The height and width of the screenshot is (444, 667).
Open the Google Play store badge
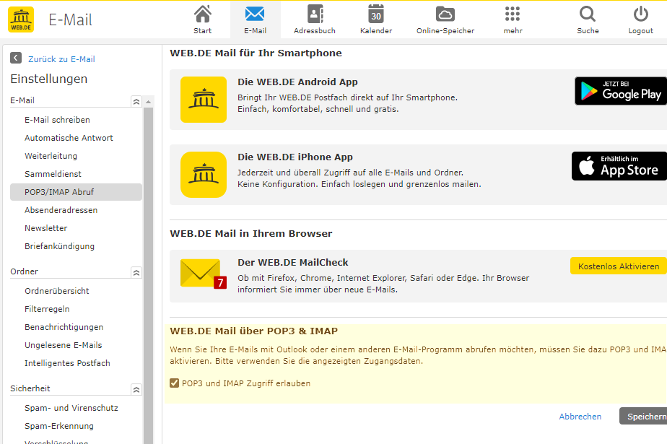[621, 91]
